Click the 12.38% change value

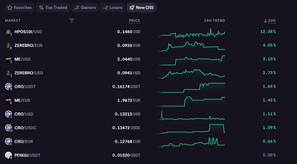268,32
